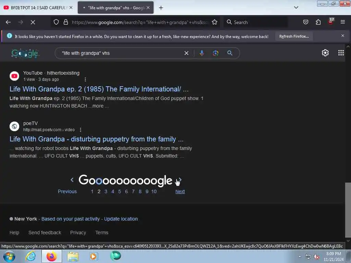Bookmark this page with the star icon
This screenshot has height=263, width=351.
click(x=215, y=22)
